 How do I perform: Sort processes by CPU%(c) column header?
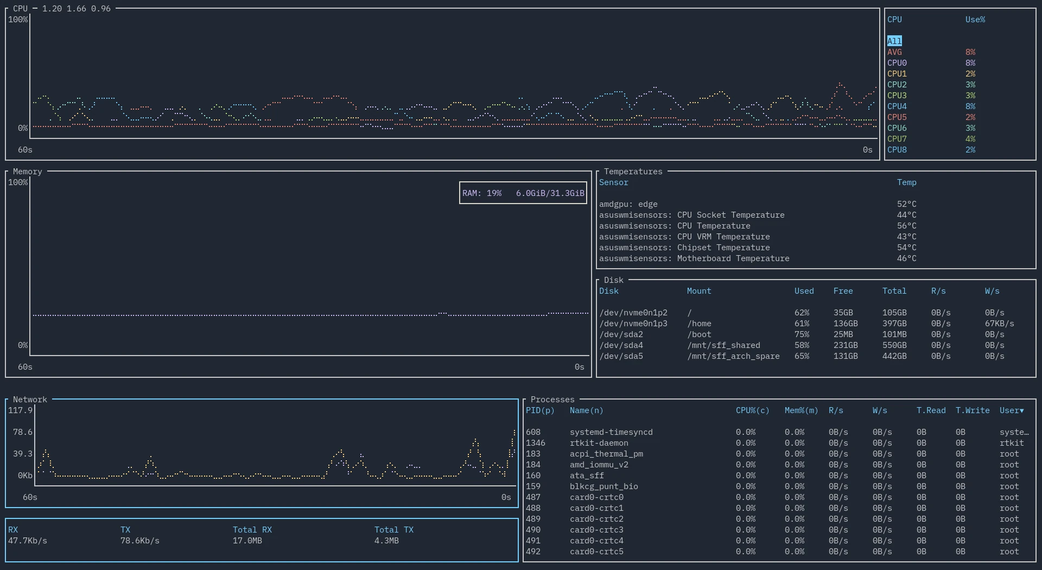pyautogui.click(x=752, y=410)
